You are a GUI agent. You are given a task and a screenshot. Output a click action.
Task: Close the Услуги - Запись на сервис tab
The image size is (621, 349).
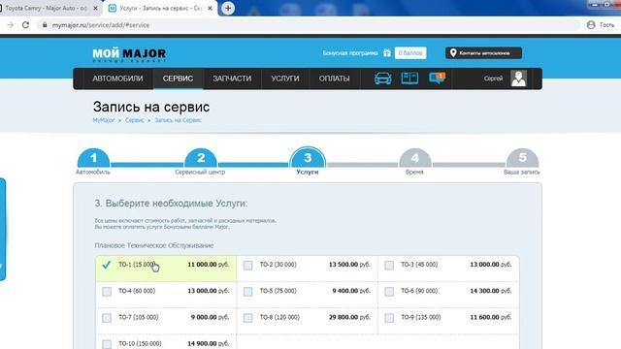pos(210,8)
